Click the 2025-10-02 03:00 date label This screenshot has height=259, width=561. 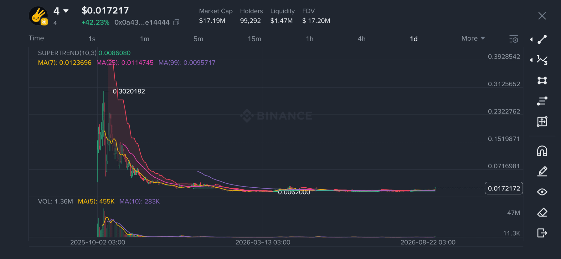98,242
